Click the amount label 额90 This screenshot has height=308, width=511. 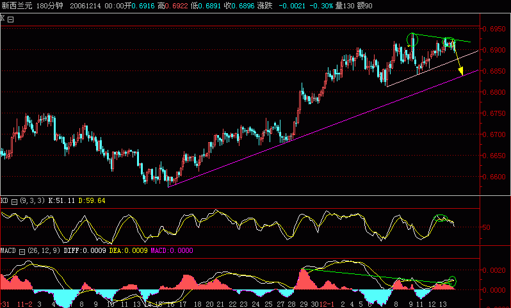(x=364, y=6)
